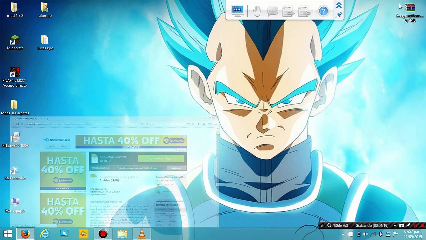
Task: Click the recorder pencil draw icon
Action: (x=408, y=226)
